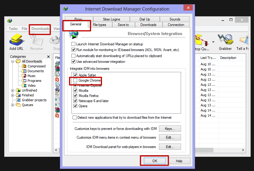This screenshot has height=171, width=254.
Task: Click the Resume toolbar icon in main window
Action: pos(37,40)
